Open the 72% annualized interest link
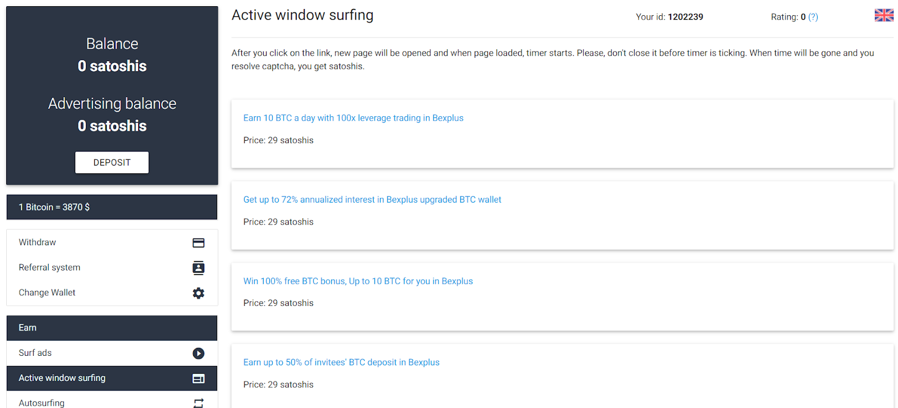Image resolution: width=898 pixels, height=408 pixels. [x=372, y=200]
